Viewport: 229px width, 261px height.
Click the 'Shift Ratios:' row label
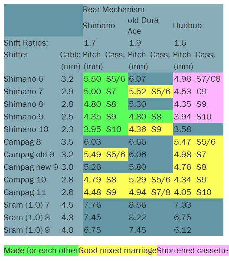pos(26,43)
